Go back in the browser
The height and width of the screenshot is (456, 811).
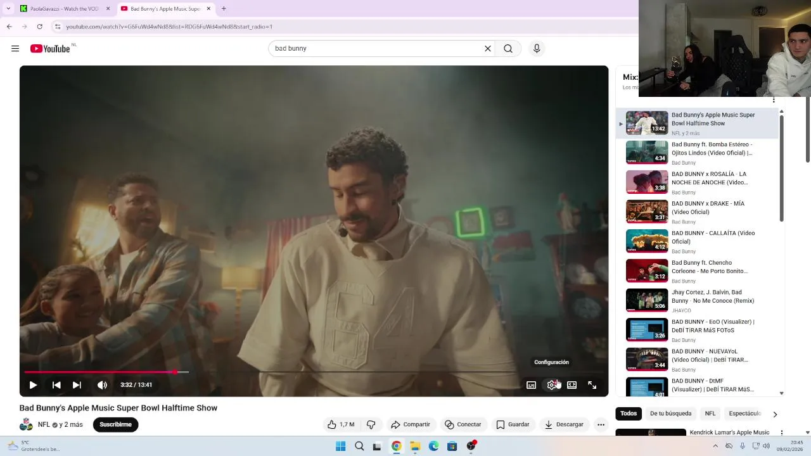9,27
